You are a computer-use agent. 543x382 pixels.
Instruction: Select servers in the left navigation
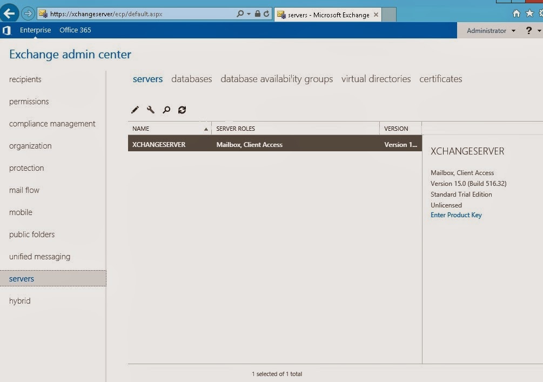click(53, 278)
